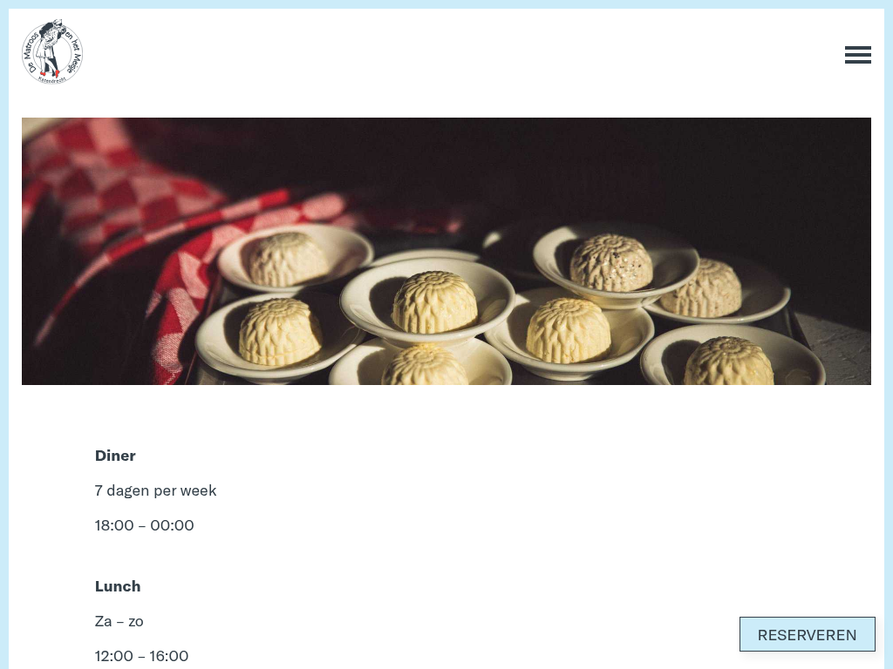Click the RESERVEREN button
This screenshot has height=669, width=893.
pyautogui.click(x=807, y=634)
